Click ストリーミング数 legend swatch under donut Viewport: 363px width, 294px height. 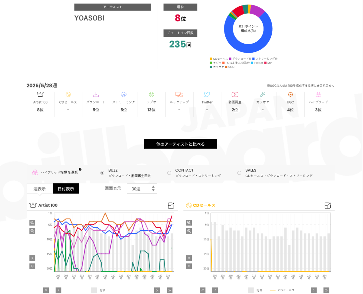[253, 59]
